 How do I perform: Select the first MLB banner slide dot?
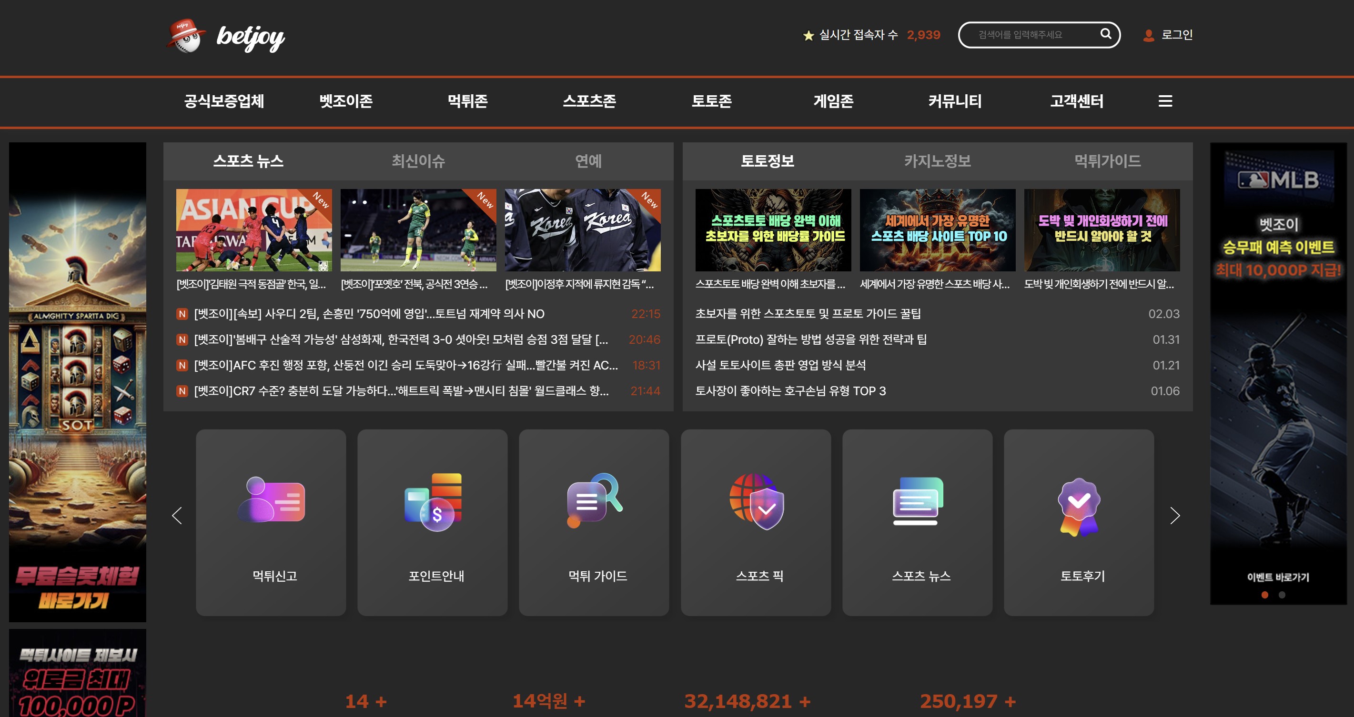(x=1264, y=595)
